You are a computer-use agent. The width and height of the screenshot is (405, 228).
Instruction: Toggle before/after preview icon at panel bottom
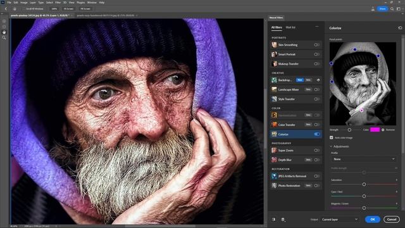(x=273, y=220)
